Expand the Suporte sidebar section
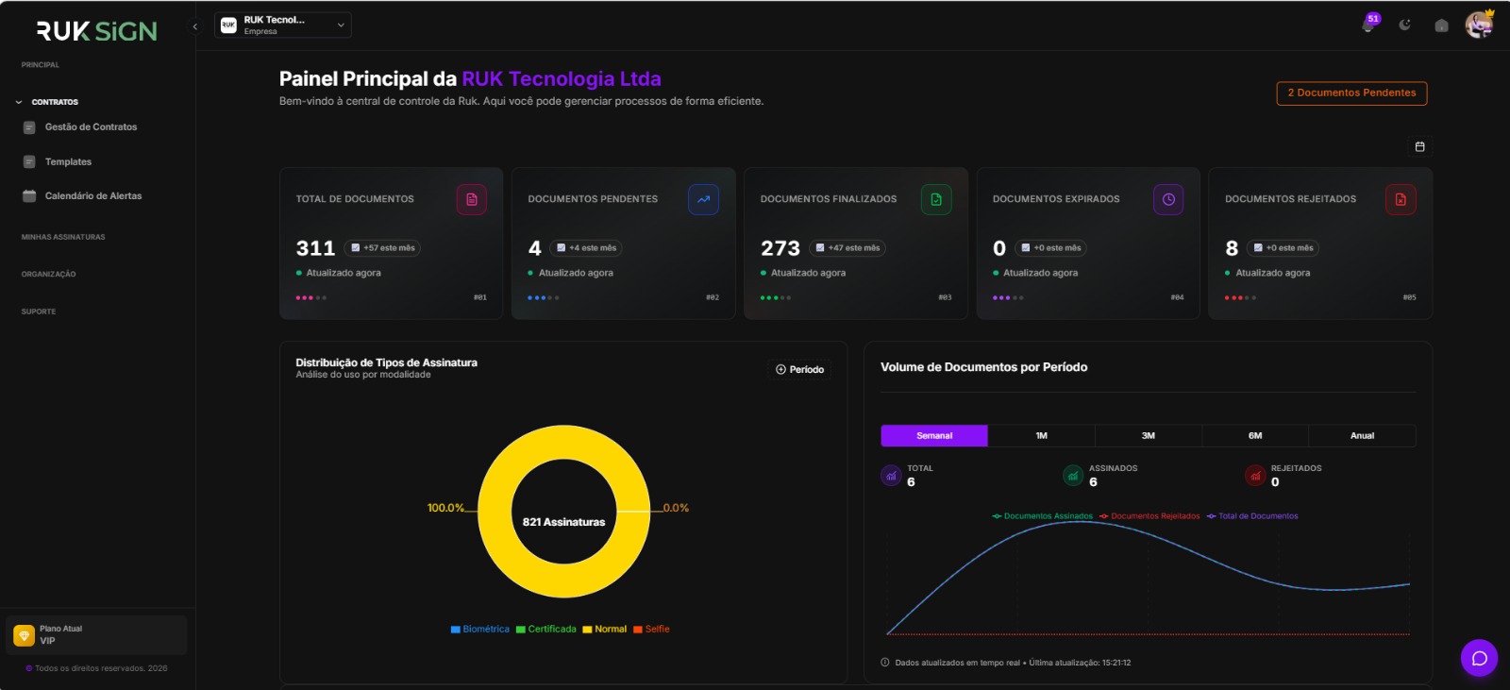 tap(39, 311)
